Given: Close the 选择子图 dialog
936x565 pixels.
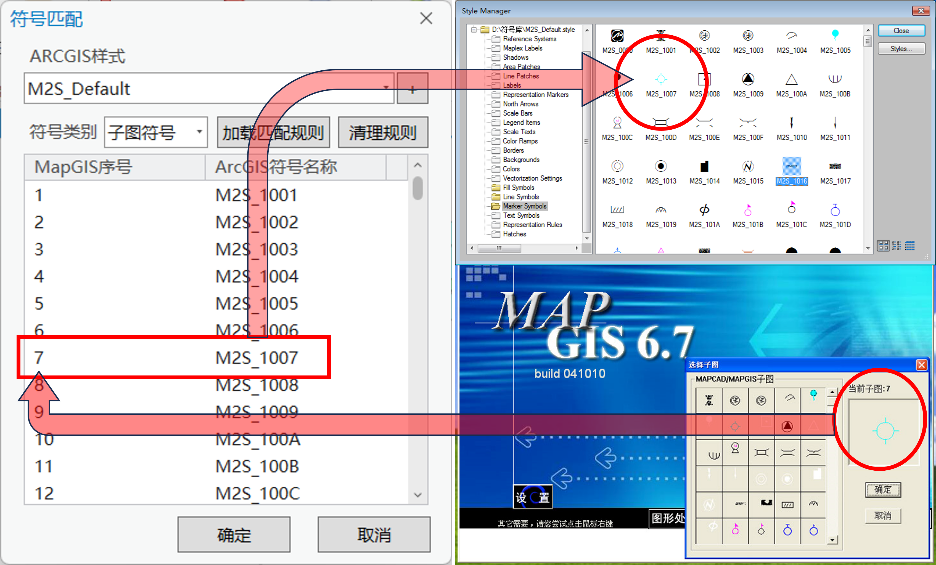Looking at the screenshot, I should 921,365.
